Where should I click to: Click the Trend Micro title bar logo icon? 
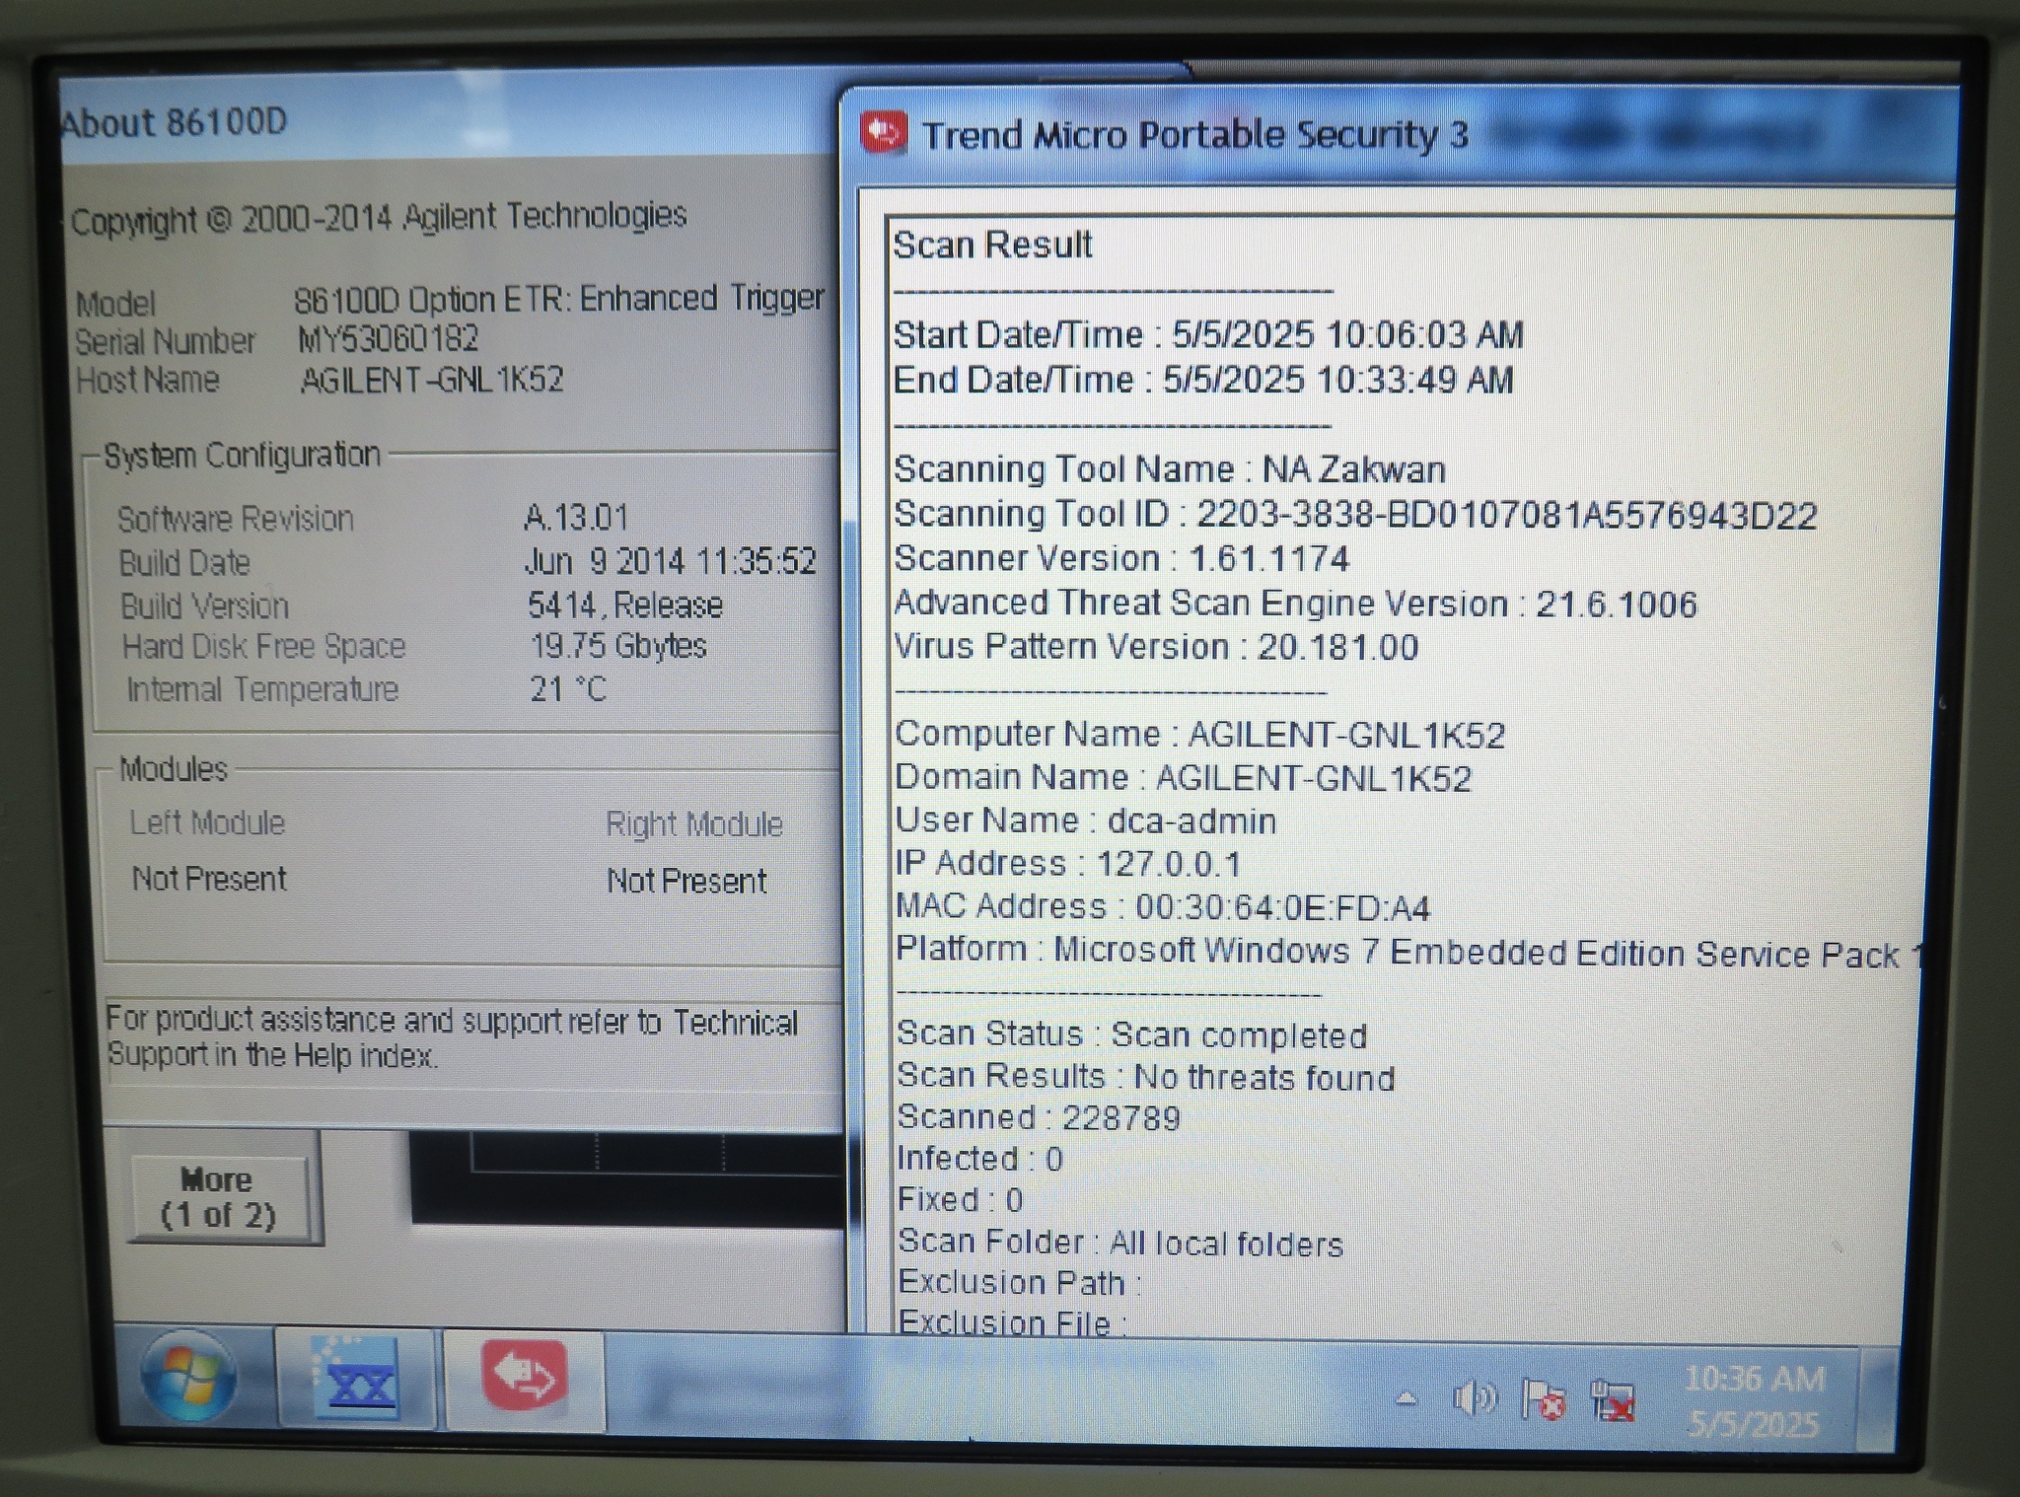click(x=883, y=134)
